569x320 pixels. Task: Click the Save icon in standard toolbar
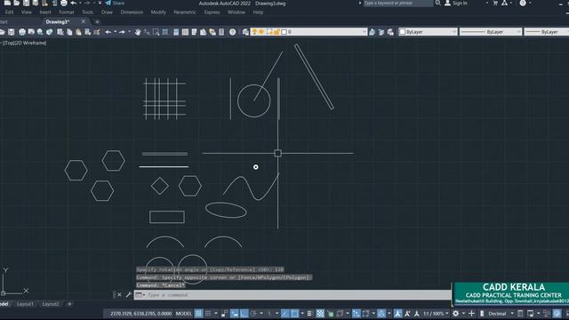coord(12,32)
